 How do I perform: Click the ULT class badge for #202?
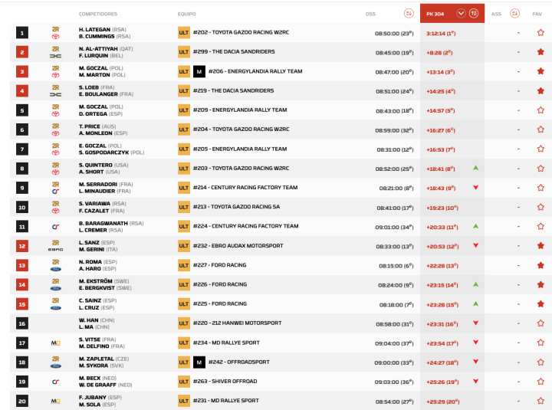(183, 33)
